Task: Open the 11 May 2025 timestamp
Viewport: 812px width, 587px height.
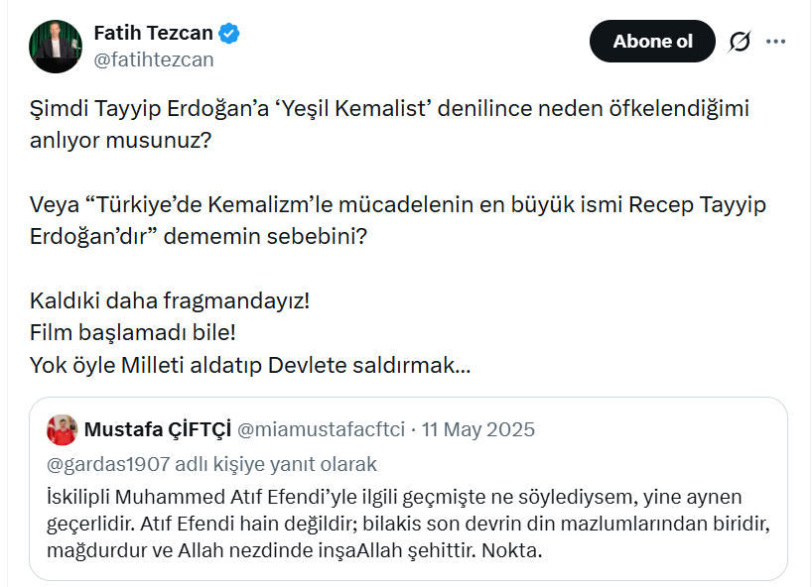Action: tap(478, 429)
